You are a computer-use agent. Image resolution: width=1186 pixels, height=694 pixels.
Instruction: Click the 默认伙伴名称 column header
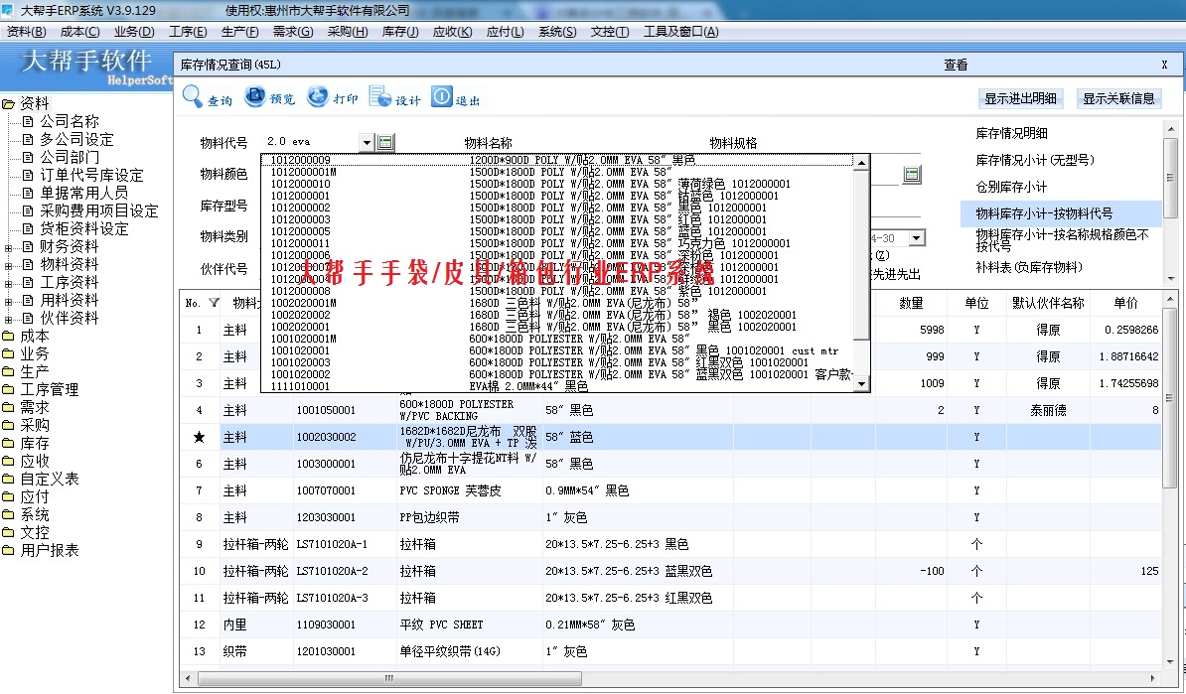(x=1048, y=303)
